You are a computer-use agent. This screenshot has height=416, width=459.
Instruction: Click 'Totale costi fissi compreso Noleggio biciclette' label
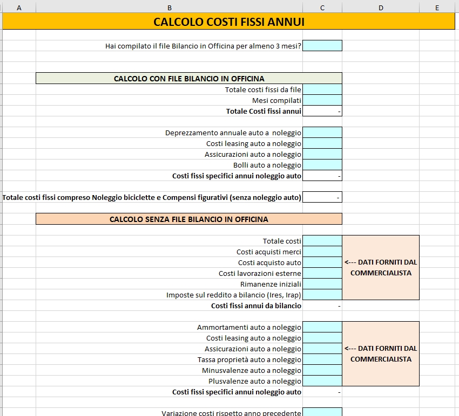coord(152,197)
